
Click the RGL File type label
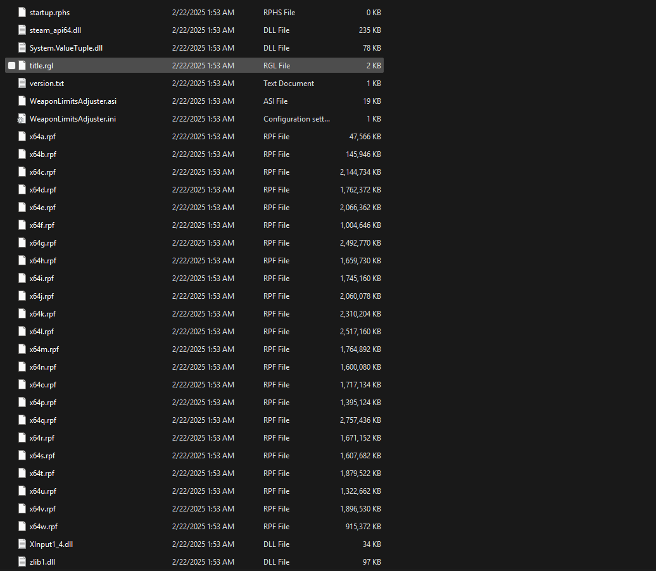pos(277,66)
